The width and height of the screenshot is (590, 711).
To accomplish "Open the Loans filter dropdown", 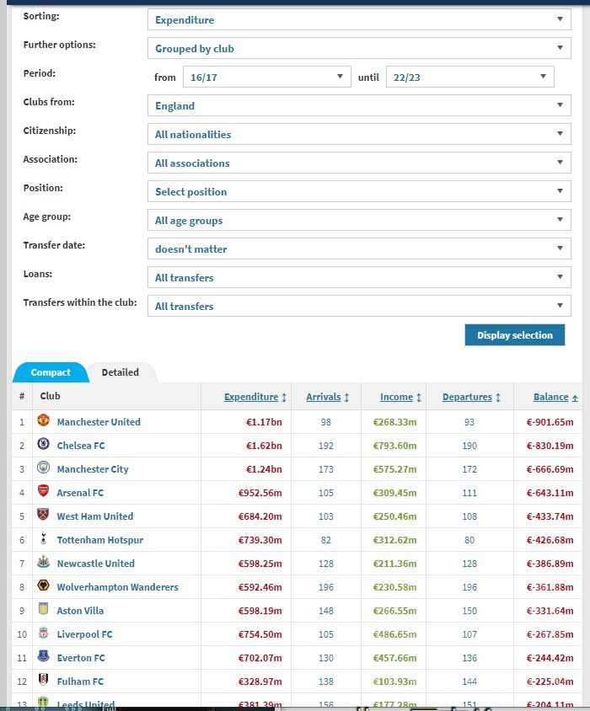I will pos(359,278).
